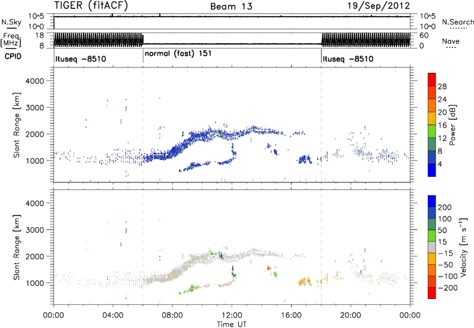
Task: Click the dashed 06:00 marker in power panel
Action: tap(143, 125)
